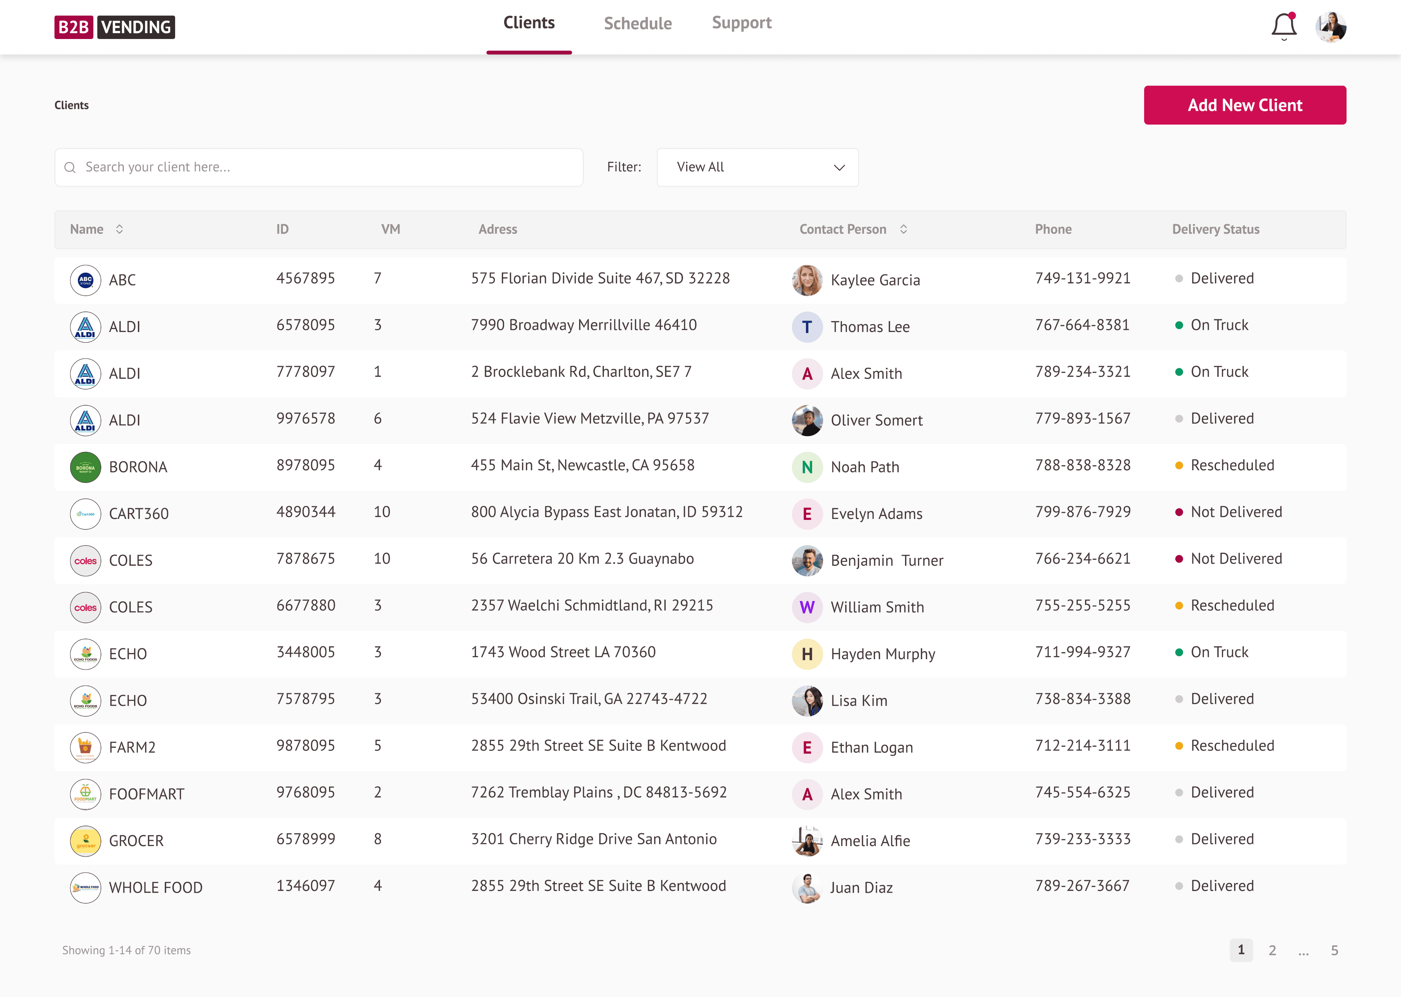The image size is (1401, 997).
Task: Open the user profile avatar menu
Action: [1331, 27]
